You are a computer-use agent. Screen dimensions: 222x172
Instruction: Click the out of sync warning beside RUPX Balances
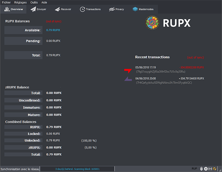[54, 21]
